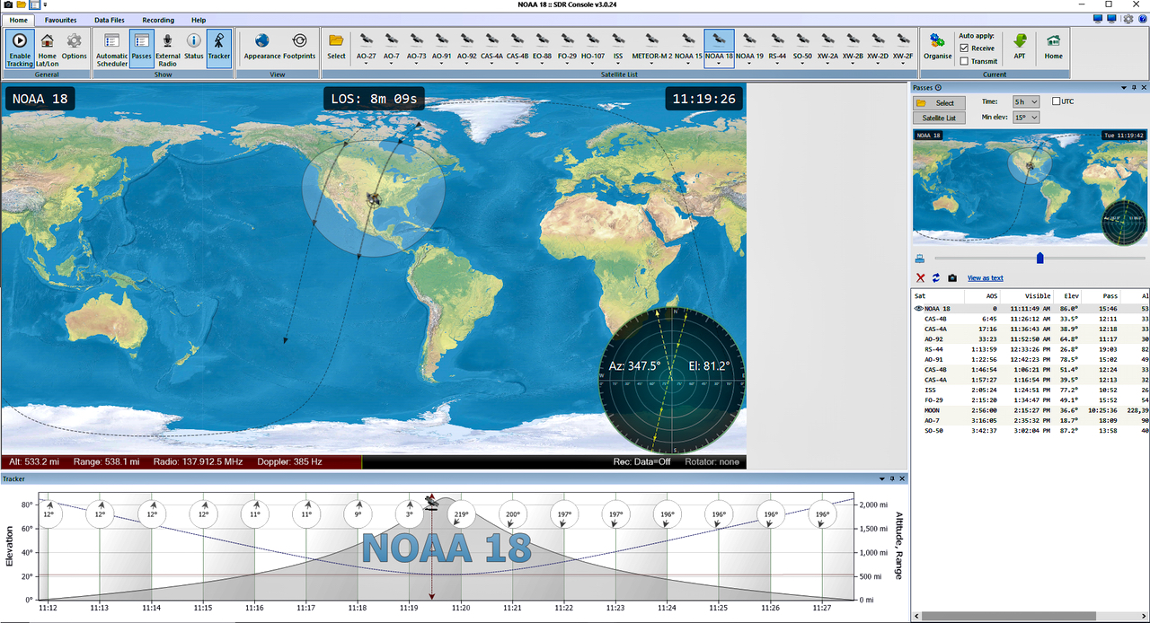Open the Min elev dropdown showing 15°
Screen dimensions: 1150x623
click(1025, 117)
